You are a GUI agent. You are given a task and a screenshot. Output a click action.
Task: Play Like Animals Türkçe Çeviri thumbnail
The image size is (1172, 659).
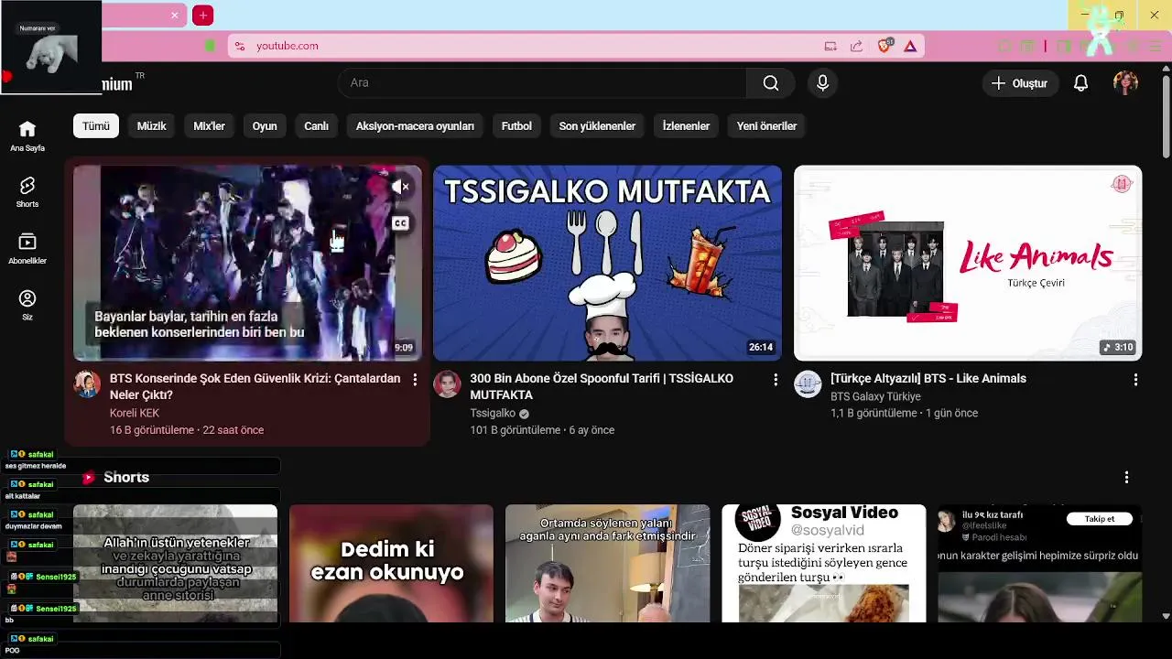coord(968,263)
